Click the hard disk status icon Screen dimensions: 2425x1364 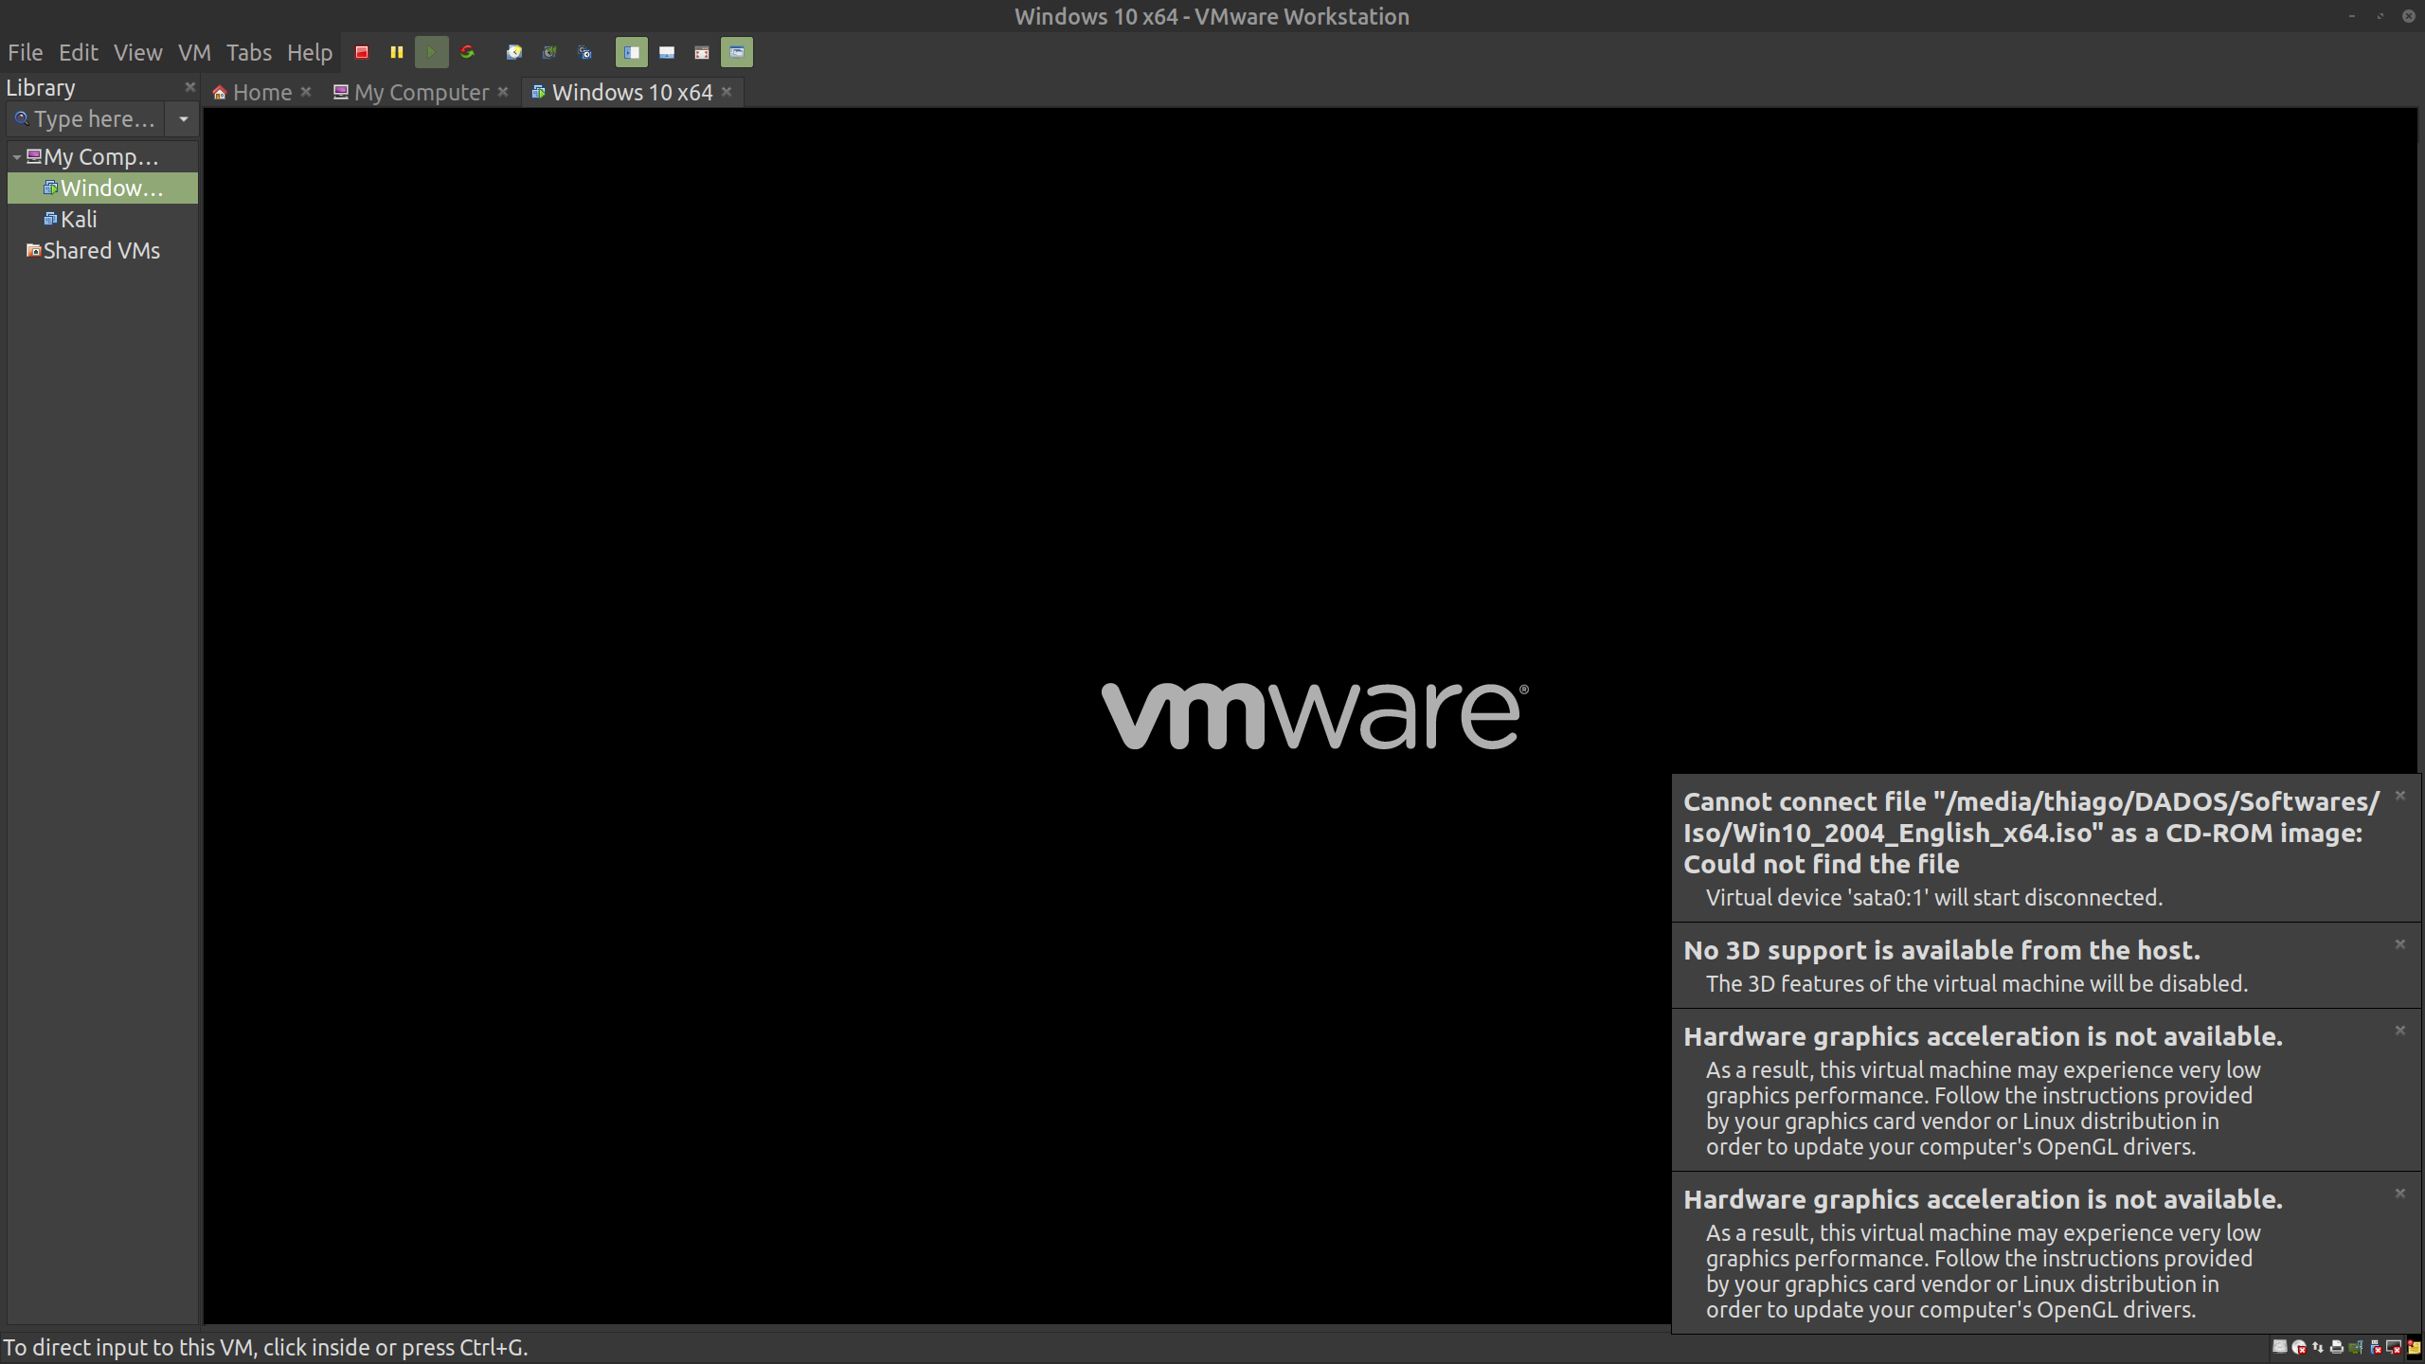tap(2280, 1347)
